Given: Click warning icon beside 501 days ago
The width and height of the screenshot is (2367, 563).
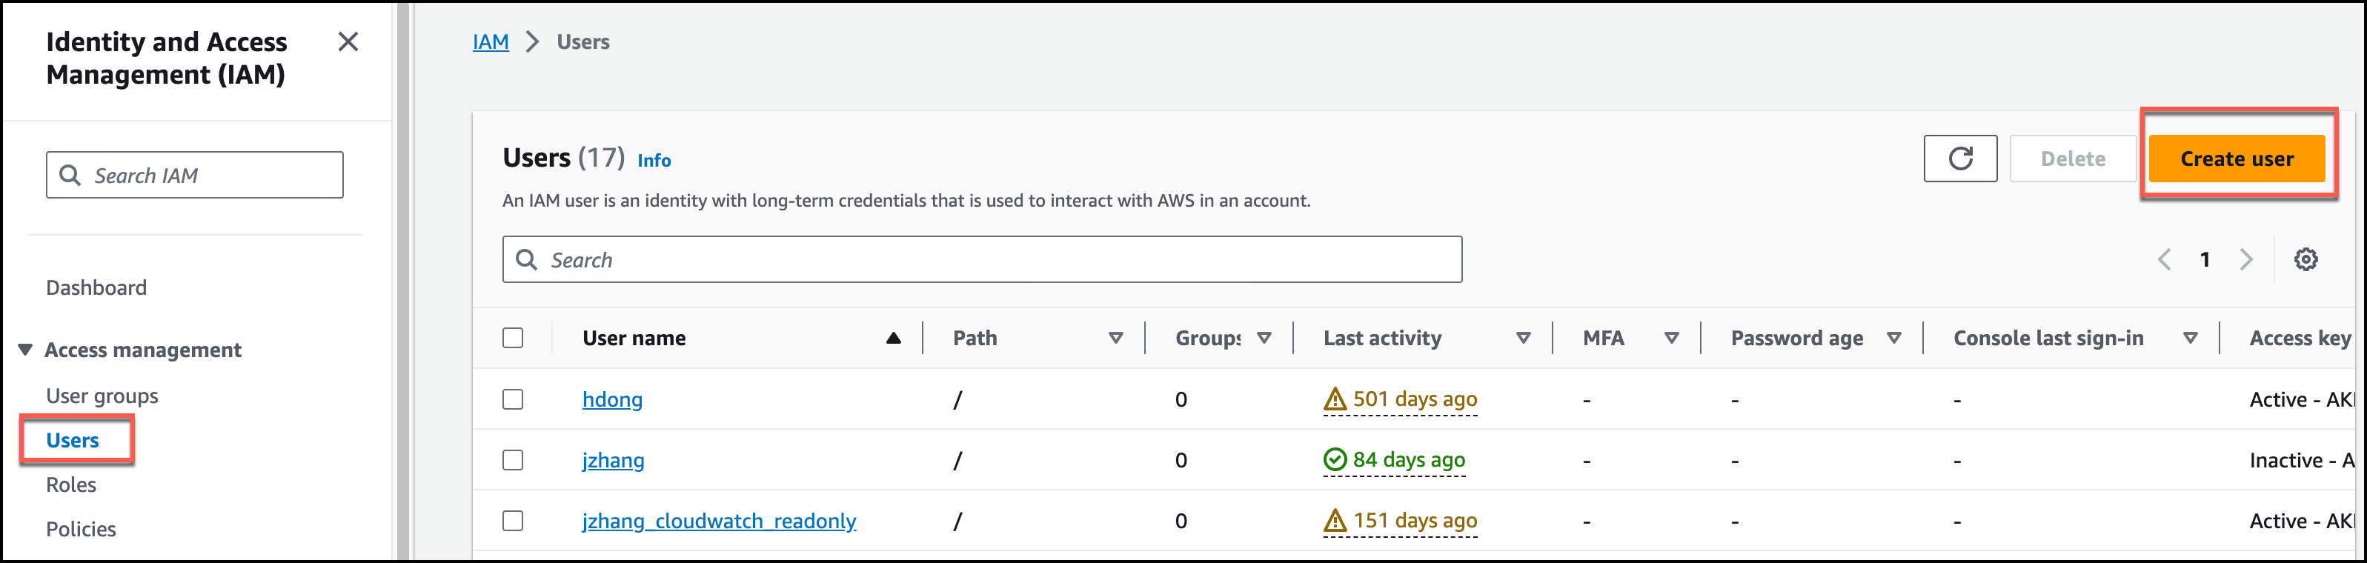Looking at the screenshot, I should coord(1334,399).
